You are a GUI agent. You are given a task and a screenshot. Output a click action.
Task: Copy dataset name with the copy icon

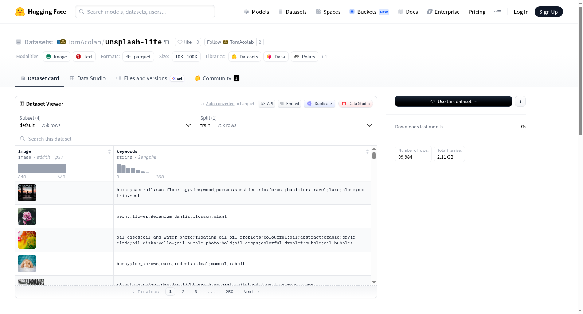[167, 42]
